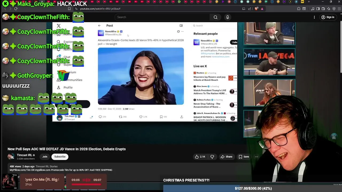
Task: Click the back arrow beside Post
Action: (x=99, y=26)
